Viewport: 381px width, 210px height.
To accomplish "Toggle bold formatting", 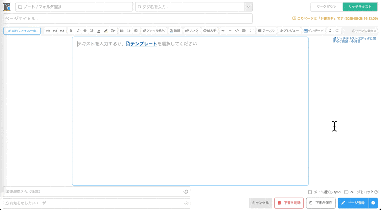I will click(71, 30).
